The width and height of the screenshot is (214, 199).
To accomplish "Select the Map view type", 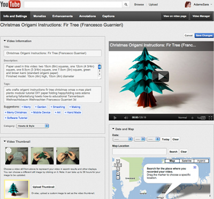I will (172, 161).
